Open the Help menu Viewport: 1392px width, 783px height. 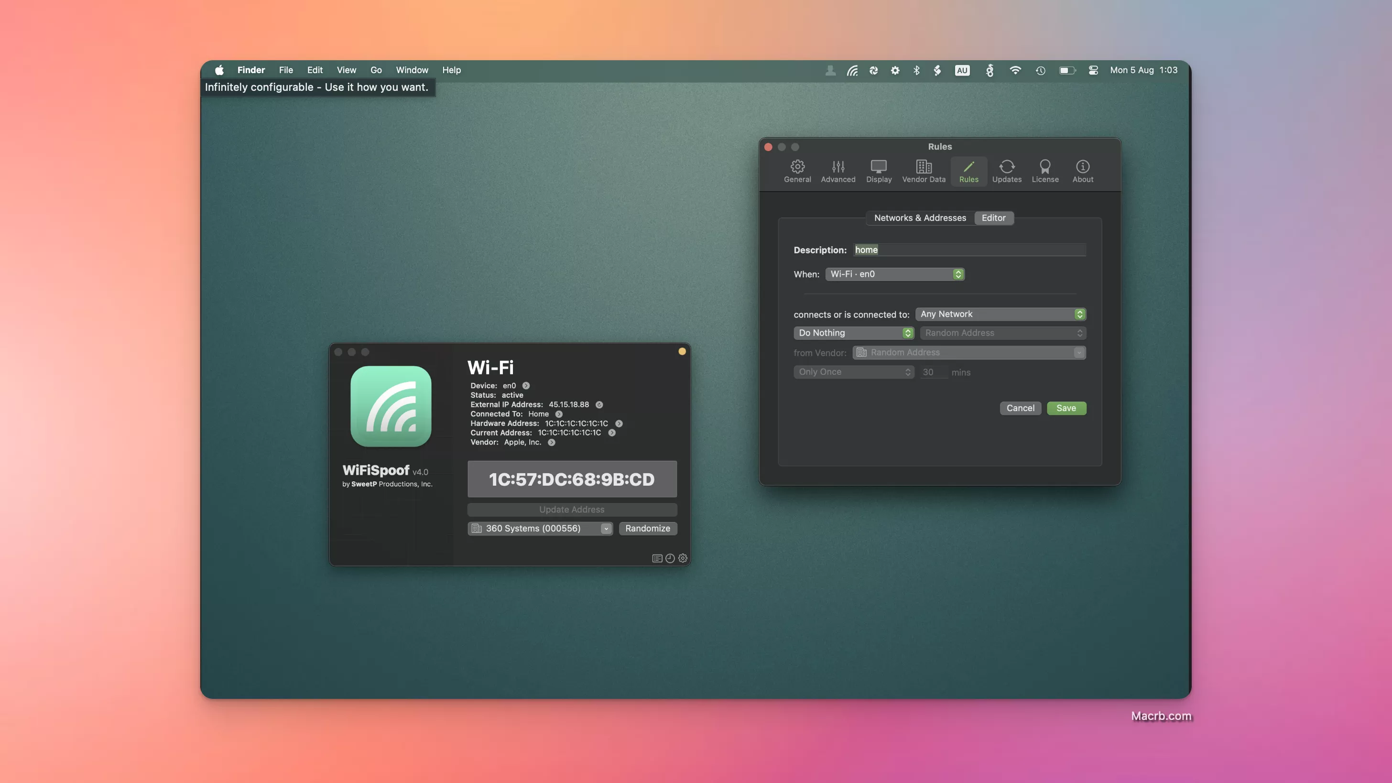451,70
